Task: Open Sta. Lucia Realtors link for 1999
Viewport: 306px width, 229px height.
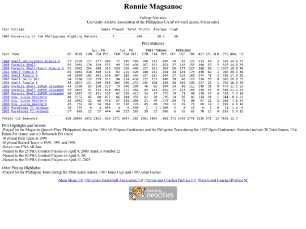Action: 29,101
